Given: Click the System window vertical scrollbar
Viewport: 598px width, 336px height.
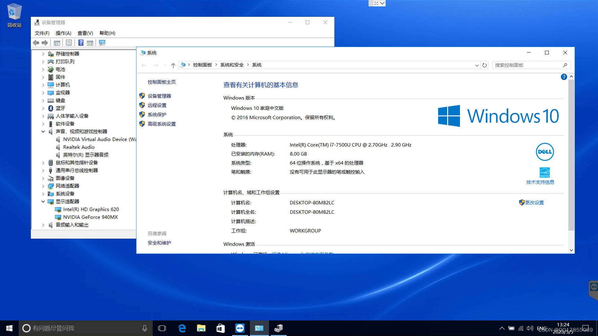Looking at the screenshot, I should point(571,155).
